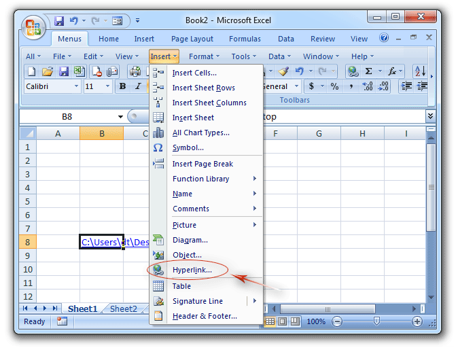The height and width of the screenshot is (352, 458).
Task: Save via Quick Access Toolbar floppy icon
Action: 59,21
